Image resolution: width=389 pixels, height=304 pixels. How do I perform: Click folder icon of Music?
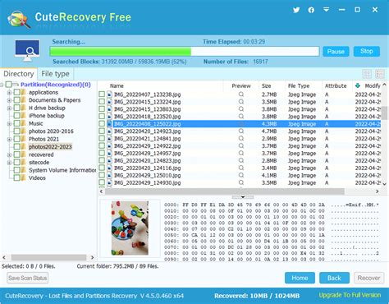click(24, 123)
